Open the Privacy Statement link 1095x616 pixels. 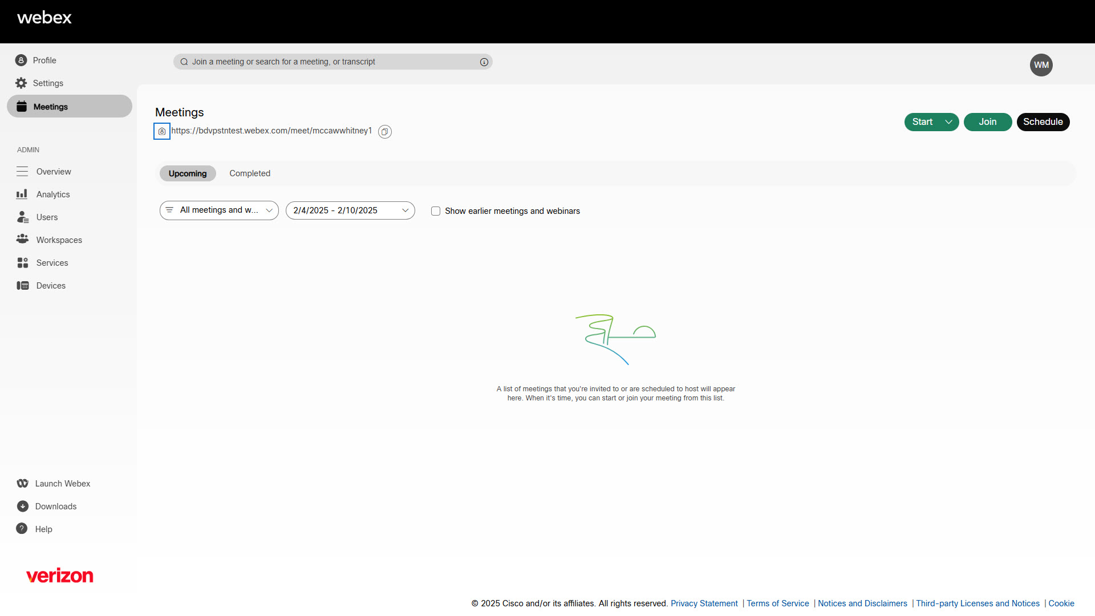click(x=704, y=603)
